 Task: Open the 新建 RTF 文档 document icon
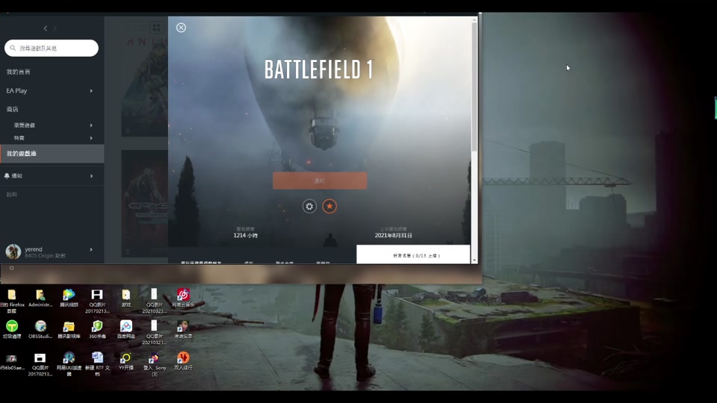tap(97, 364)
